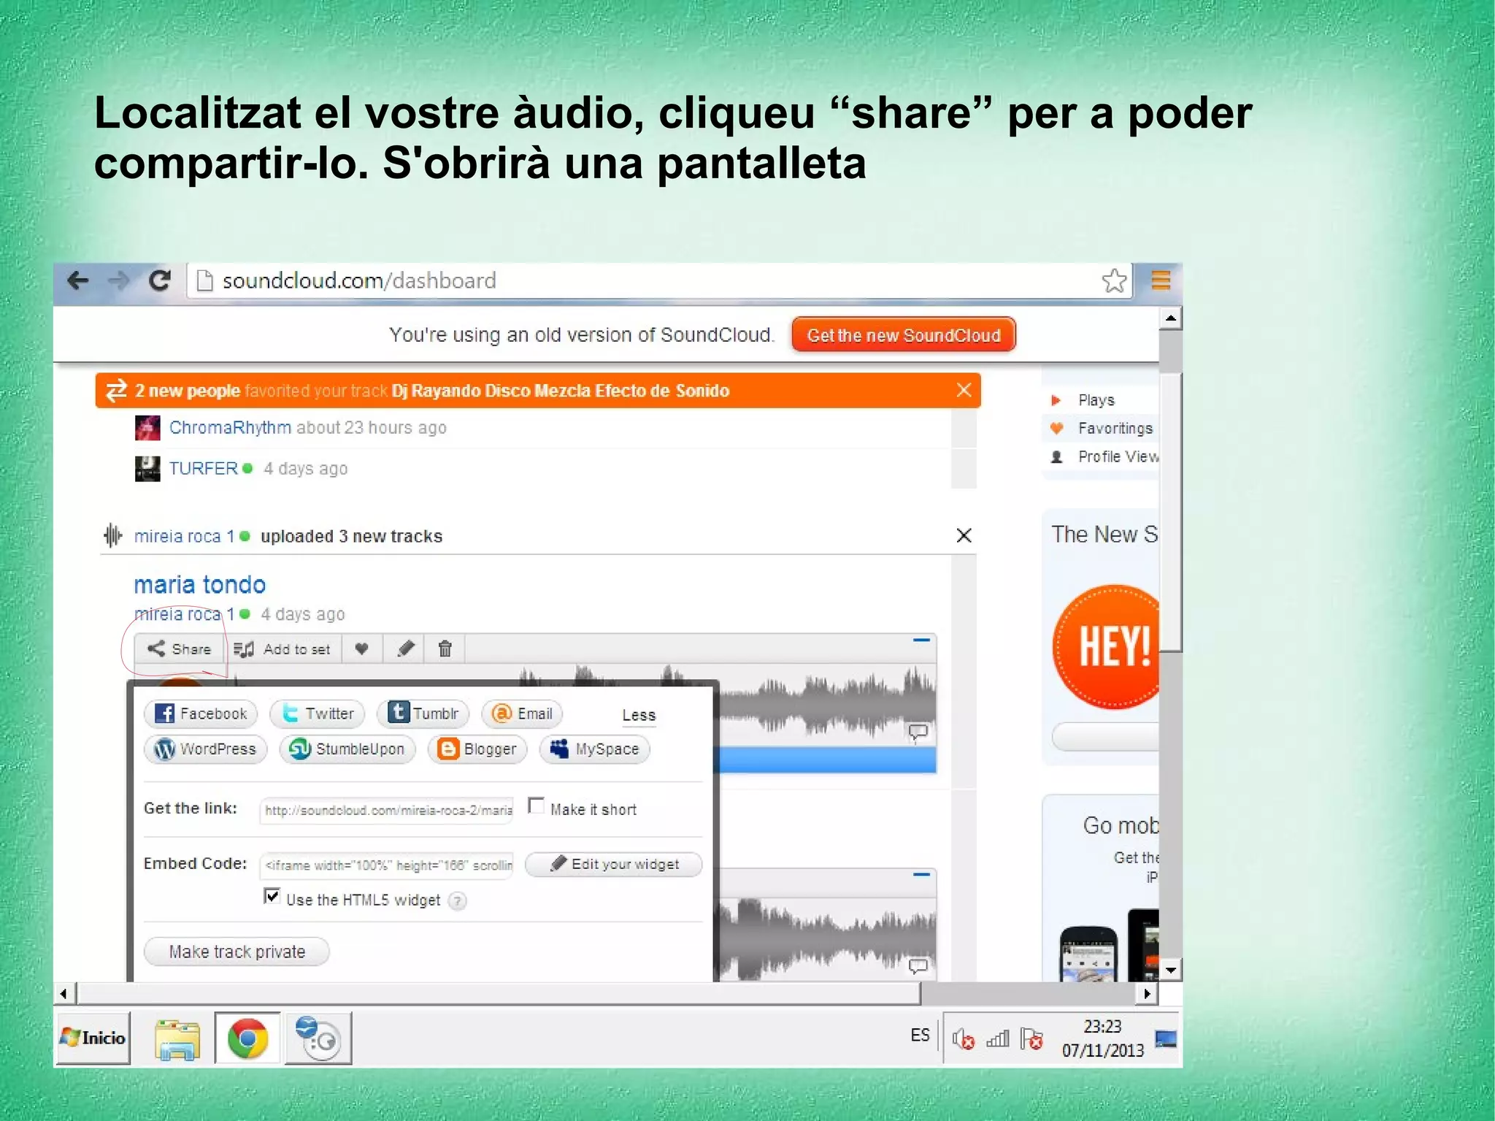Screen dimensions: 1495x1121
Task: Click the vertical scrollbar down arrow
Action: (x=1170, y=970)
